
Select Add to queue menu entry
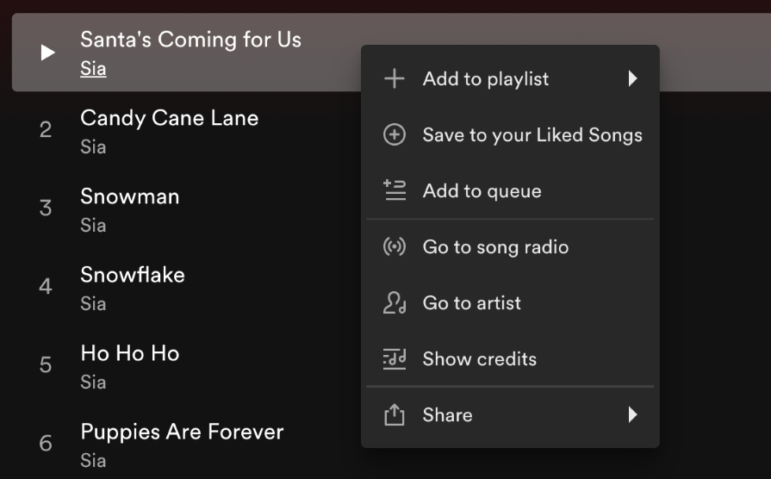click(x=482, y=191)
